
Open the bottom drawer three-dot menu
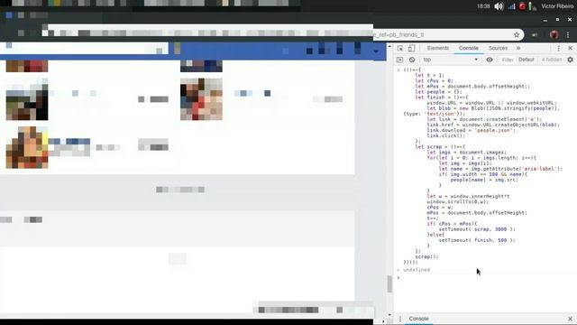click(400, 319)
